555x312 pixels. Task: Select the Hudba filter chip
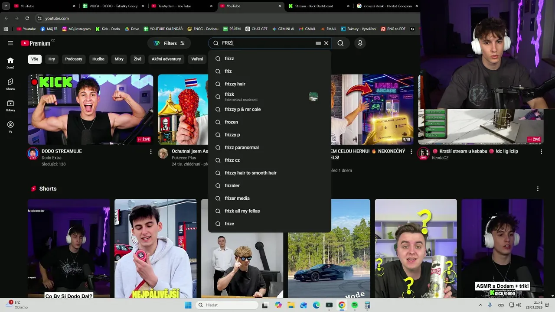point(98,59)
